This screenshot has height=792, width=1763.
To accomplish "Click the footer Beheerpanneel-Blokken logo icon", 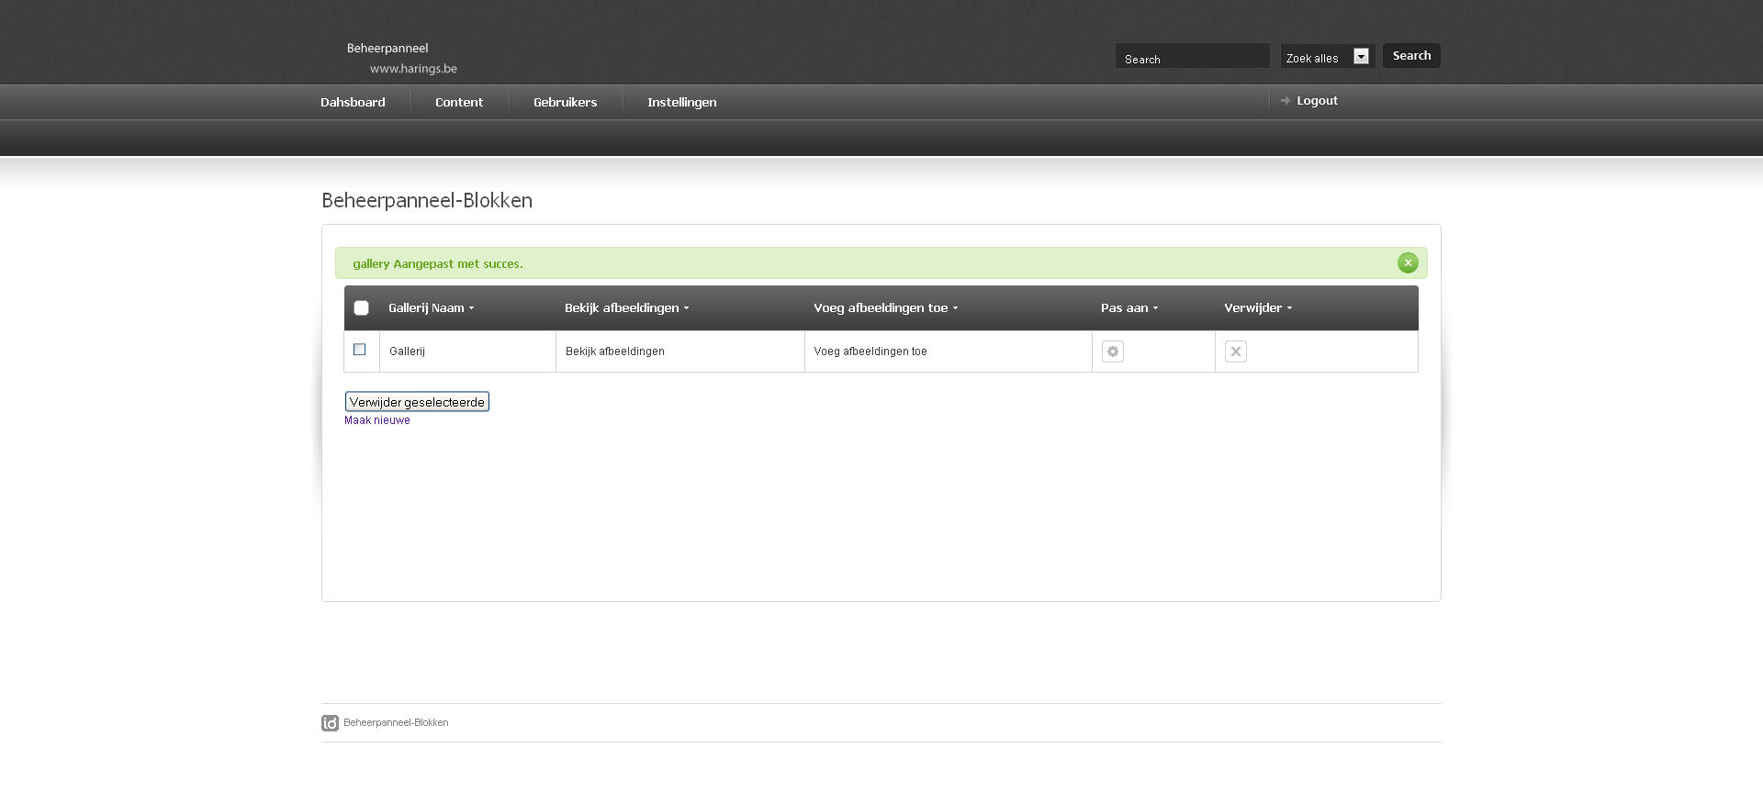I will 331,723.
